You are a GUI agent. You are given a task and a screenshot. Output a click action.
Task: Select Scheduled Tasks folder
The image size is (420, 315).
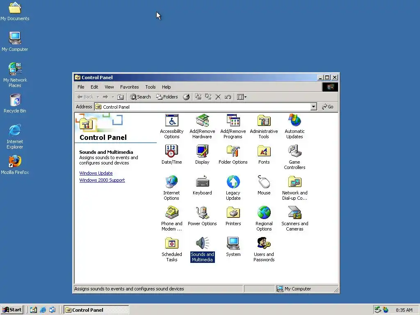[172, 250]
